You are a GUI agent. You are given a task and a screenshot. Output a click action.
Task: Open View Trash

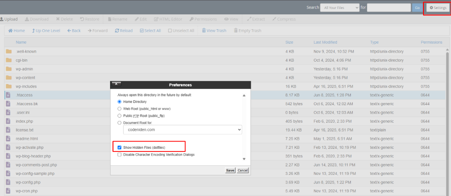[214, 31]
